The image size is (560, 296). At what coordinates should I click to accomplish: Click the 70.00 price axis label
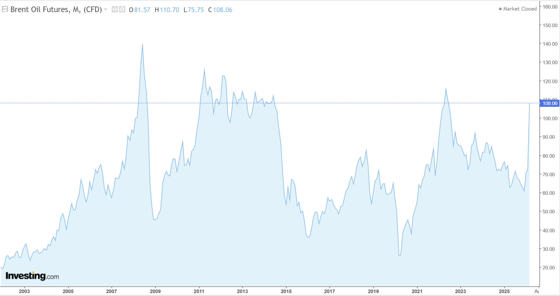(549, 174)
